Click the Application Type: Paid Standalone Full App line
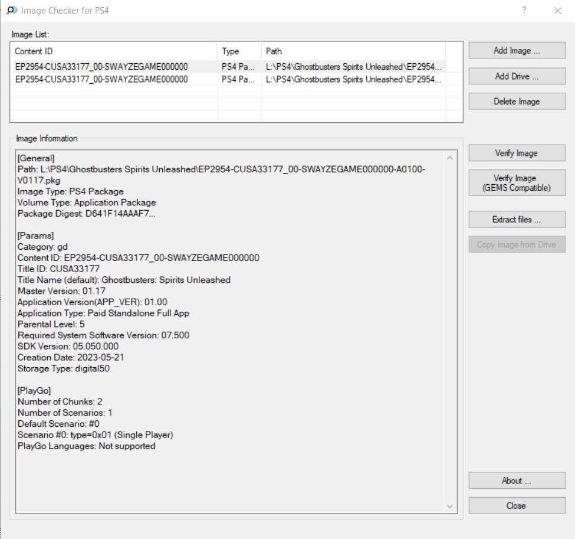Screen dimensions: 575x539 103,313
